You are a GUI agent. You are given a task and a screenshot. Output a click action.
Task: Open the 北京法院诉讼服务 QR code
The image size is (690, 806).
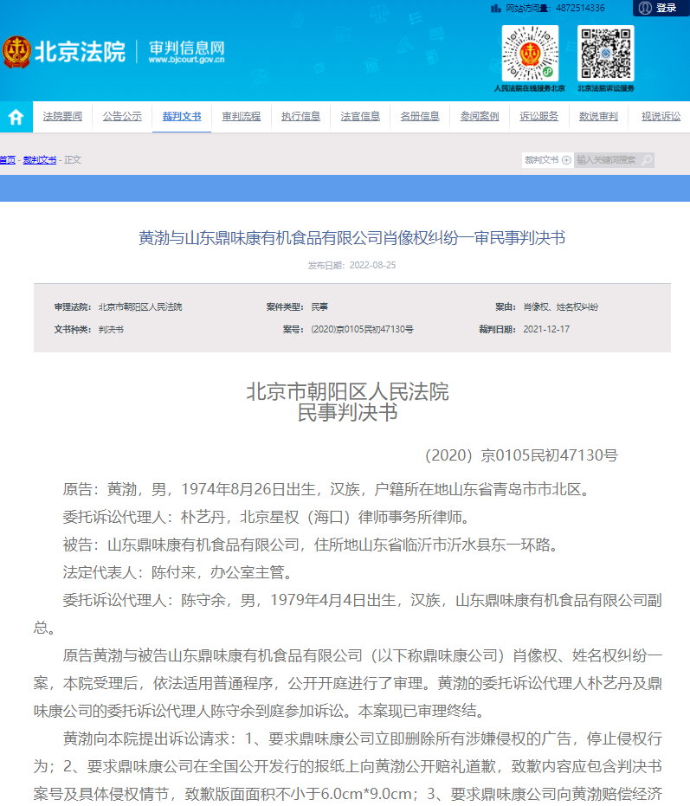(606, 53)
